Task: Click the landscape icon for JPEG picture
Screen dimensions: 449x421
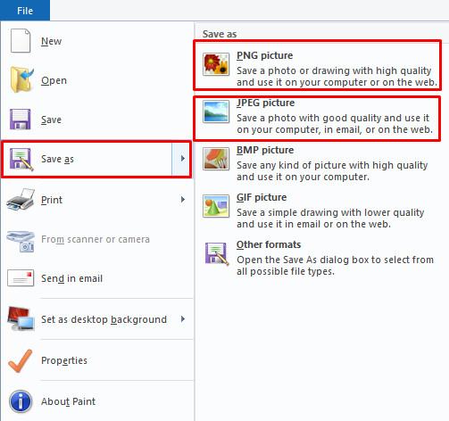Action: pyautogui.click(x=216, y=111)
